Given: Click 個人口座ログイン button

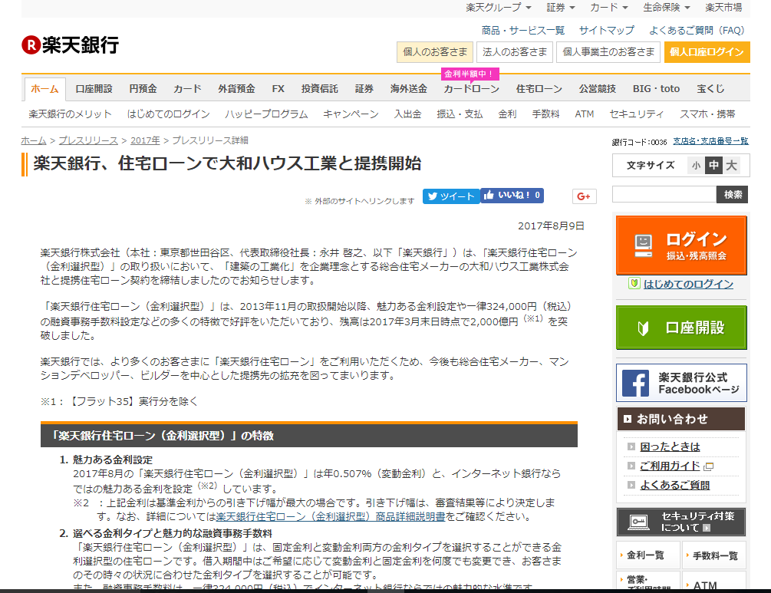Looking at the screenshot, I should click(707, 52).
